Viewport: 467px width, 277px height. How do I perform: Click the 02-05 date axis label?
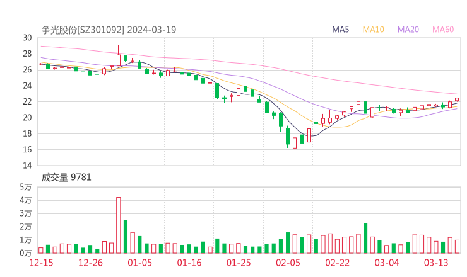tap(288, 263)
